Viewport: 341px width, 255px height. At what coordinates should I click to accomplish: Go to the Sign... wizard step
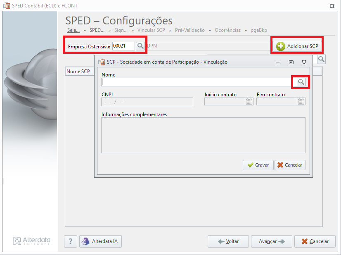coord(121,30)
